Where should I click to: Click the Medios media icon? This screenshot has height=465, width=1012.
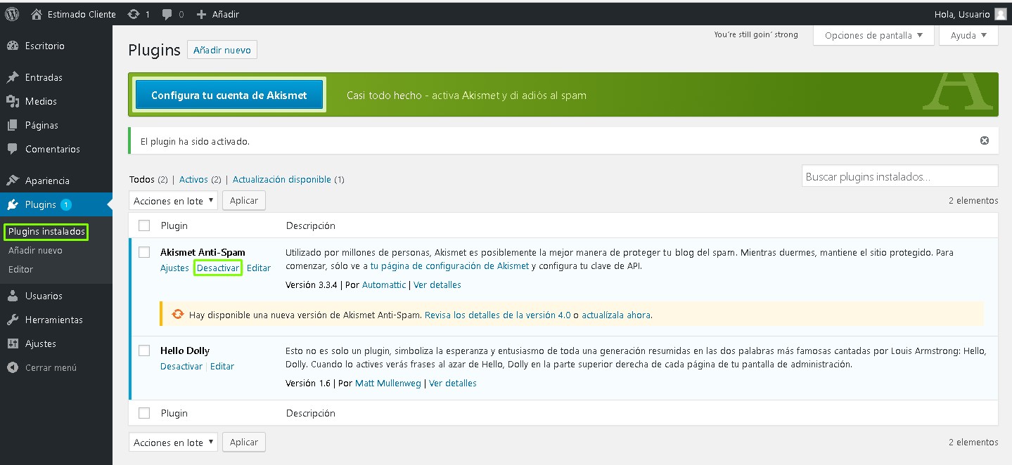pyautogui.click(x=13, y=101)
